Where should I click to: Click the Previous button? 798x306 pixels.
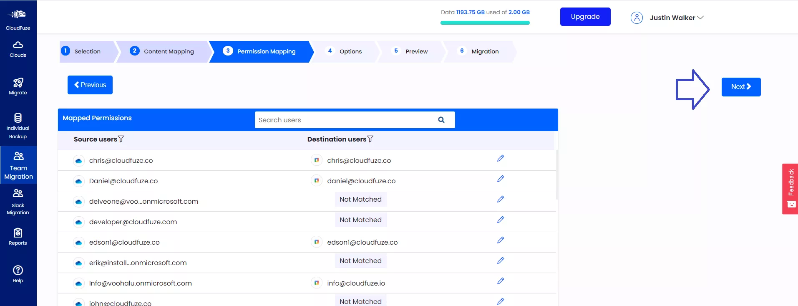coord(90,85)
